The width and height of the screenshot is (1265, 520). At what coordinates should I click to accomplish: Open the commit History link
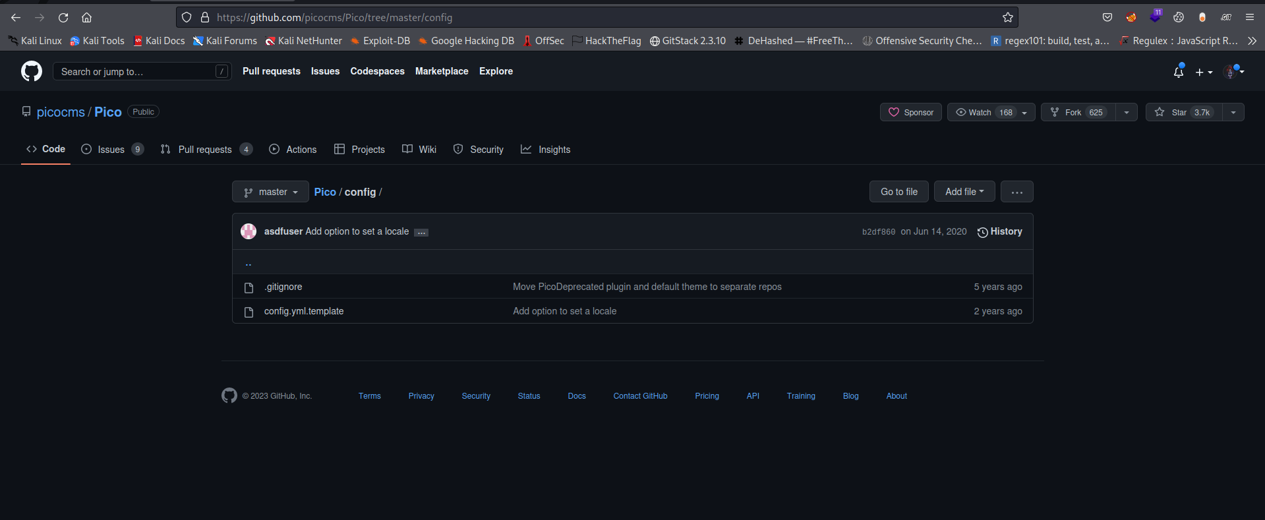pos(1000,231)
